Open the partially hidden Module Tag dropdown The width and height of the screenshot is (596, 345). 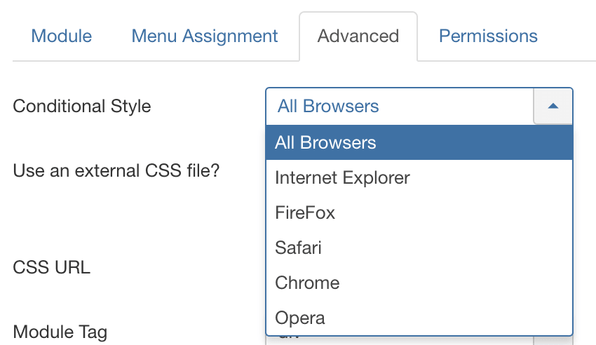[x=400, y=340]
